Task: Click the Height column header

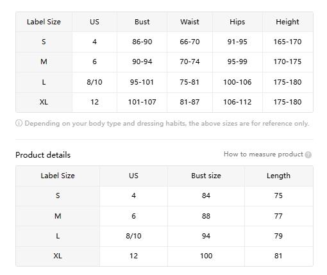Action: 287,22
